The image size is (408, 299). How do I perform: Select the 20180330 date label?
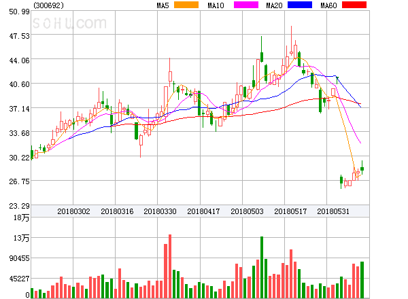tap(160, 211)
